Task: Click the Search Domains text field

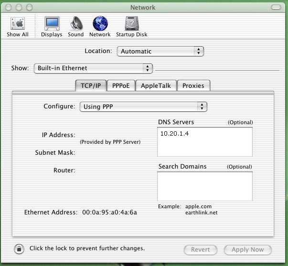Action: 204,186
